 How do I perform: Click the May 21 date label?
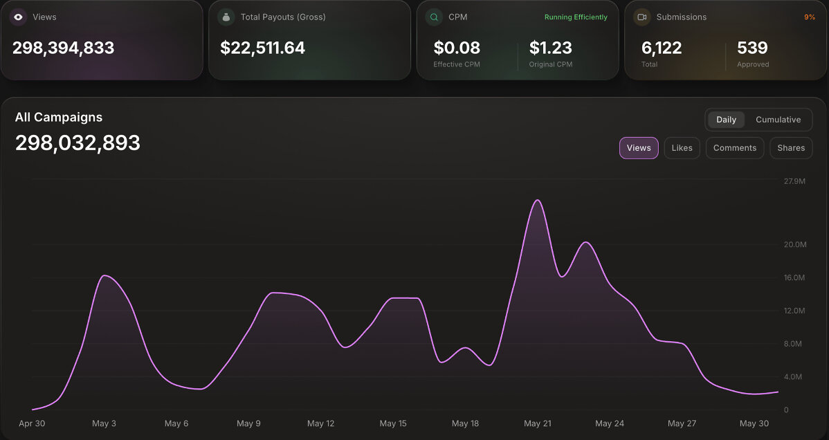(537, 423)
